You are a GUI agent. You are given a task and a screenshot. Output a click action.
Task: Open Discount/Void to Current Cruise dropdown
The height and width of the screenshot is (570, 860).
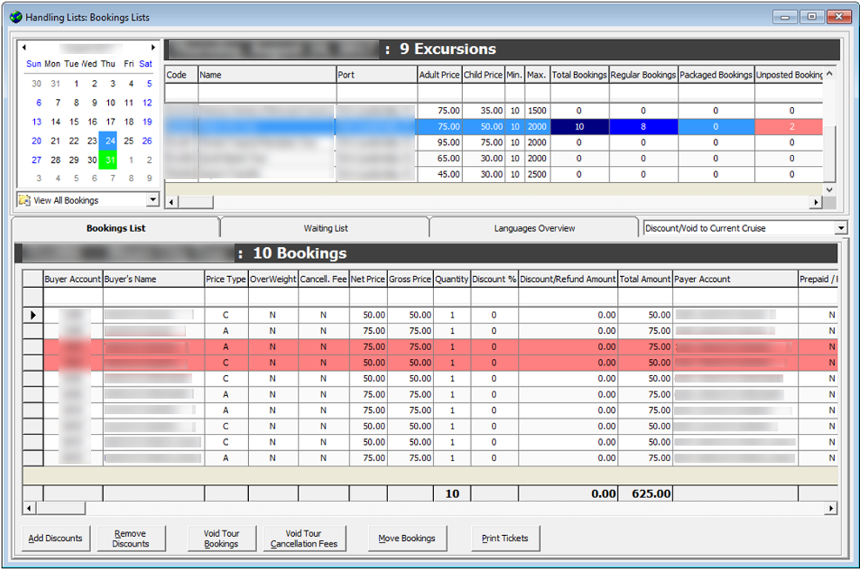pyautogui.click(x=841, y=228)
